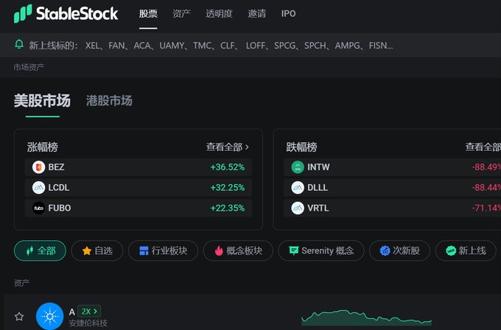Select the 概念板块 filter chip
This screenshot has width=501, height=330.
pyautogui.click(x=238, y=250)
